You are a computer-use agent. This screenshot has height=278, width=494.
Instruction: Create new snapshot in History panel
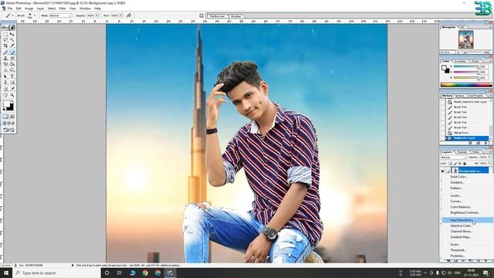479,143
